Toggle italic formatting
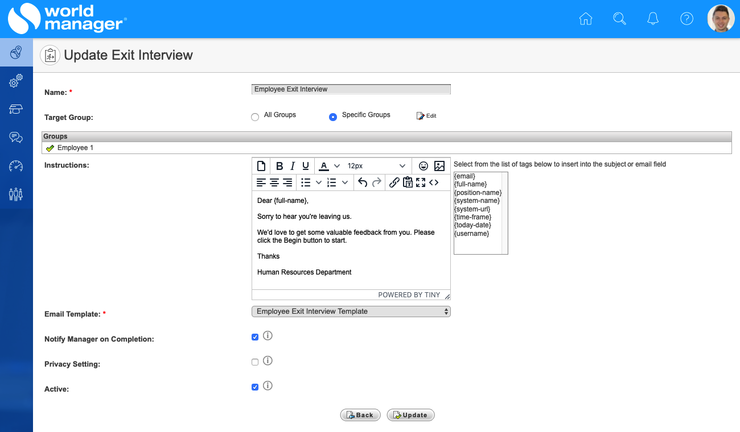The height and width of the screenshot is (432, 740). [293, 166]
